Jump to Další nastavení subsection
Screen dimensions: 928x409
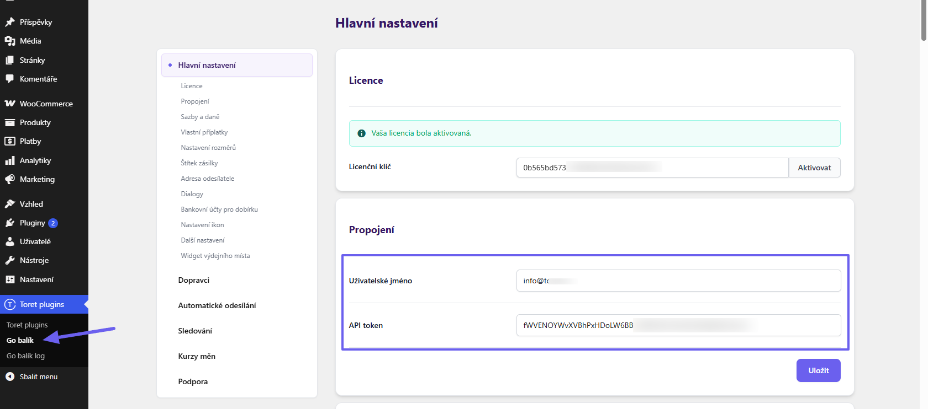pos(203,240)
